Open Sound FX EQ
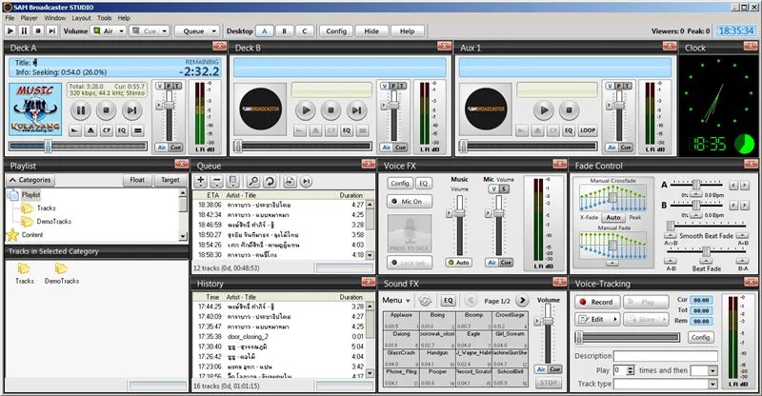The width and height of the screenshot is (762, 396). point(448,300)
